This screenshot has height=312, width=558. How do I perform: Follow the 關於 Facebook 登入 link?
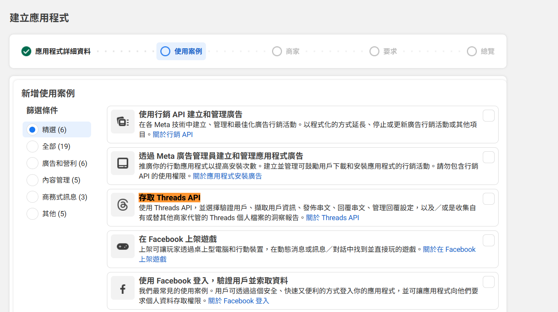[x=239, y=301]
